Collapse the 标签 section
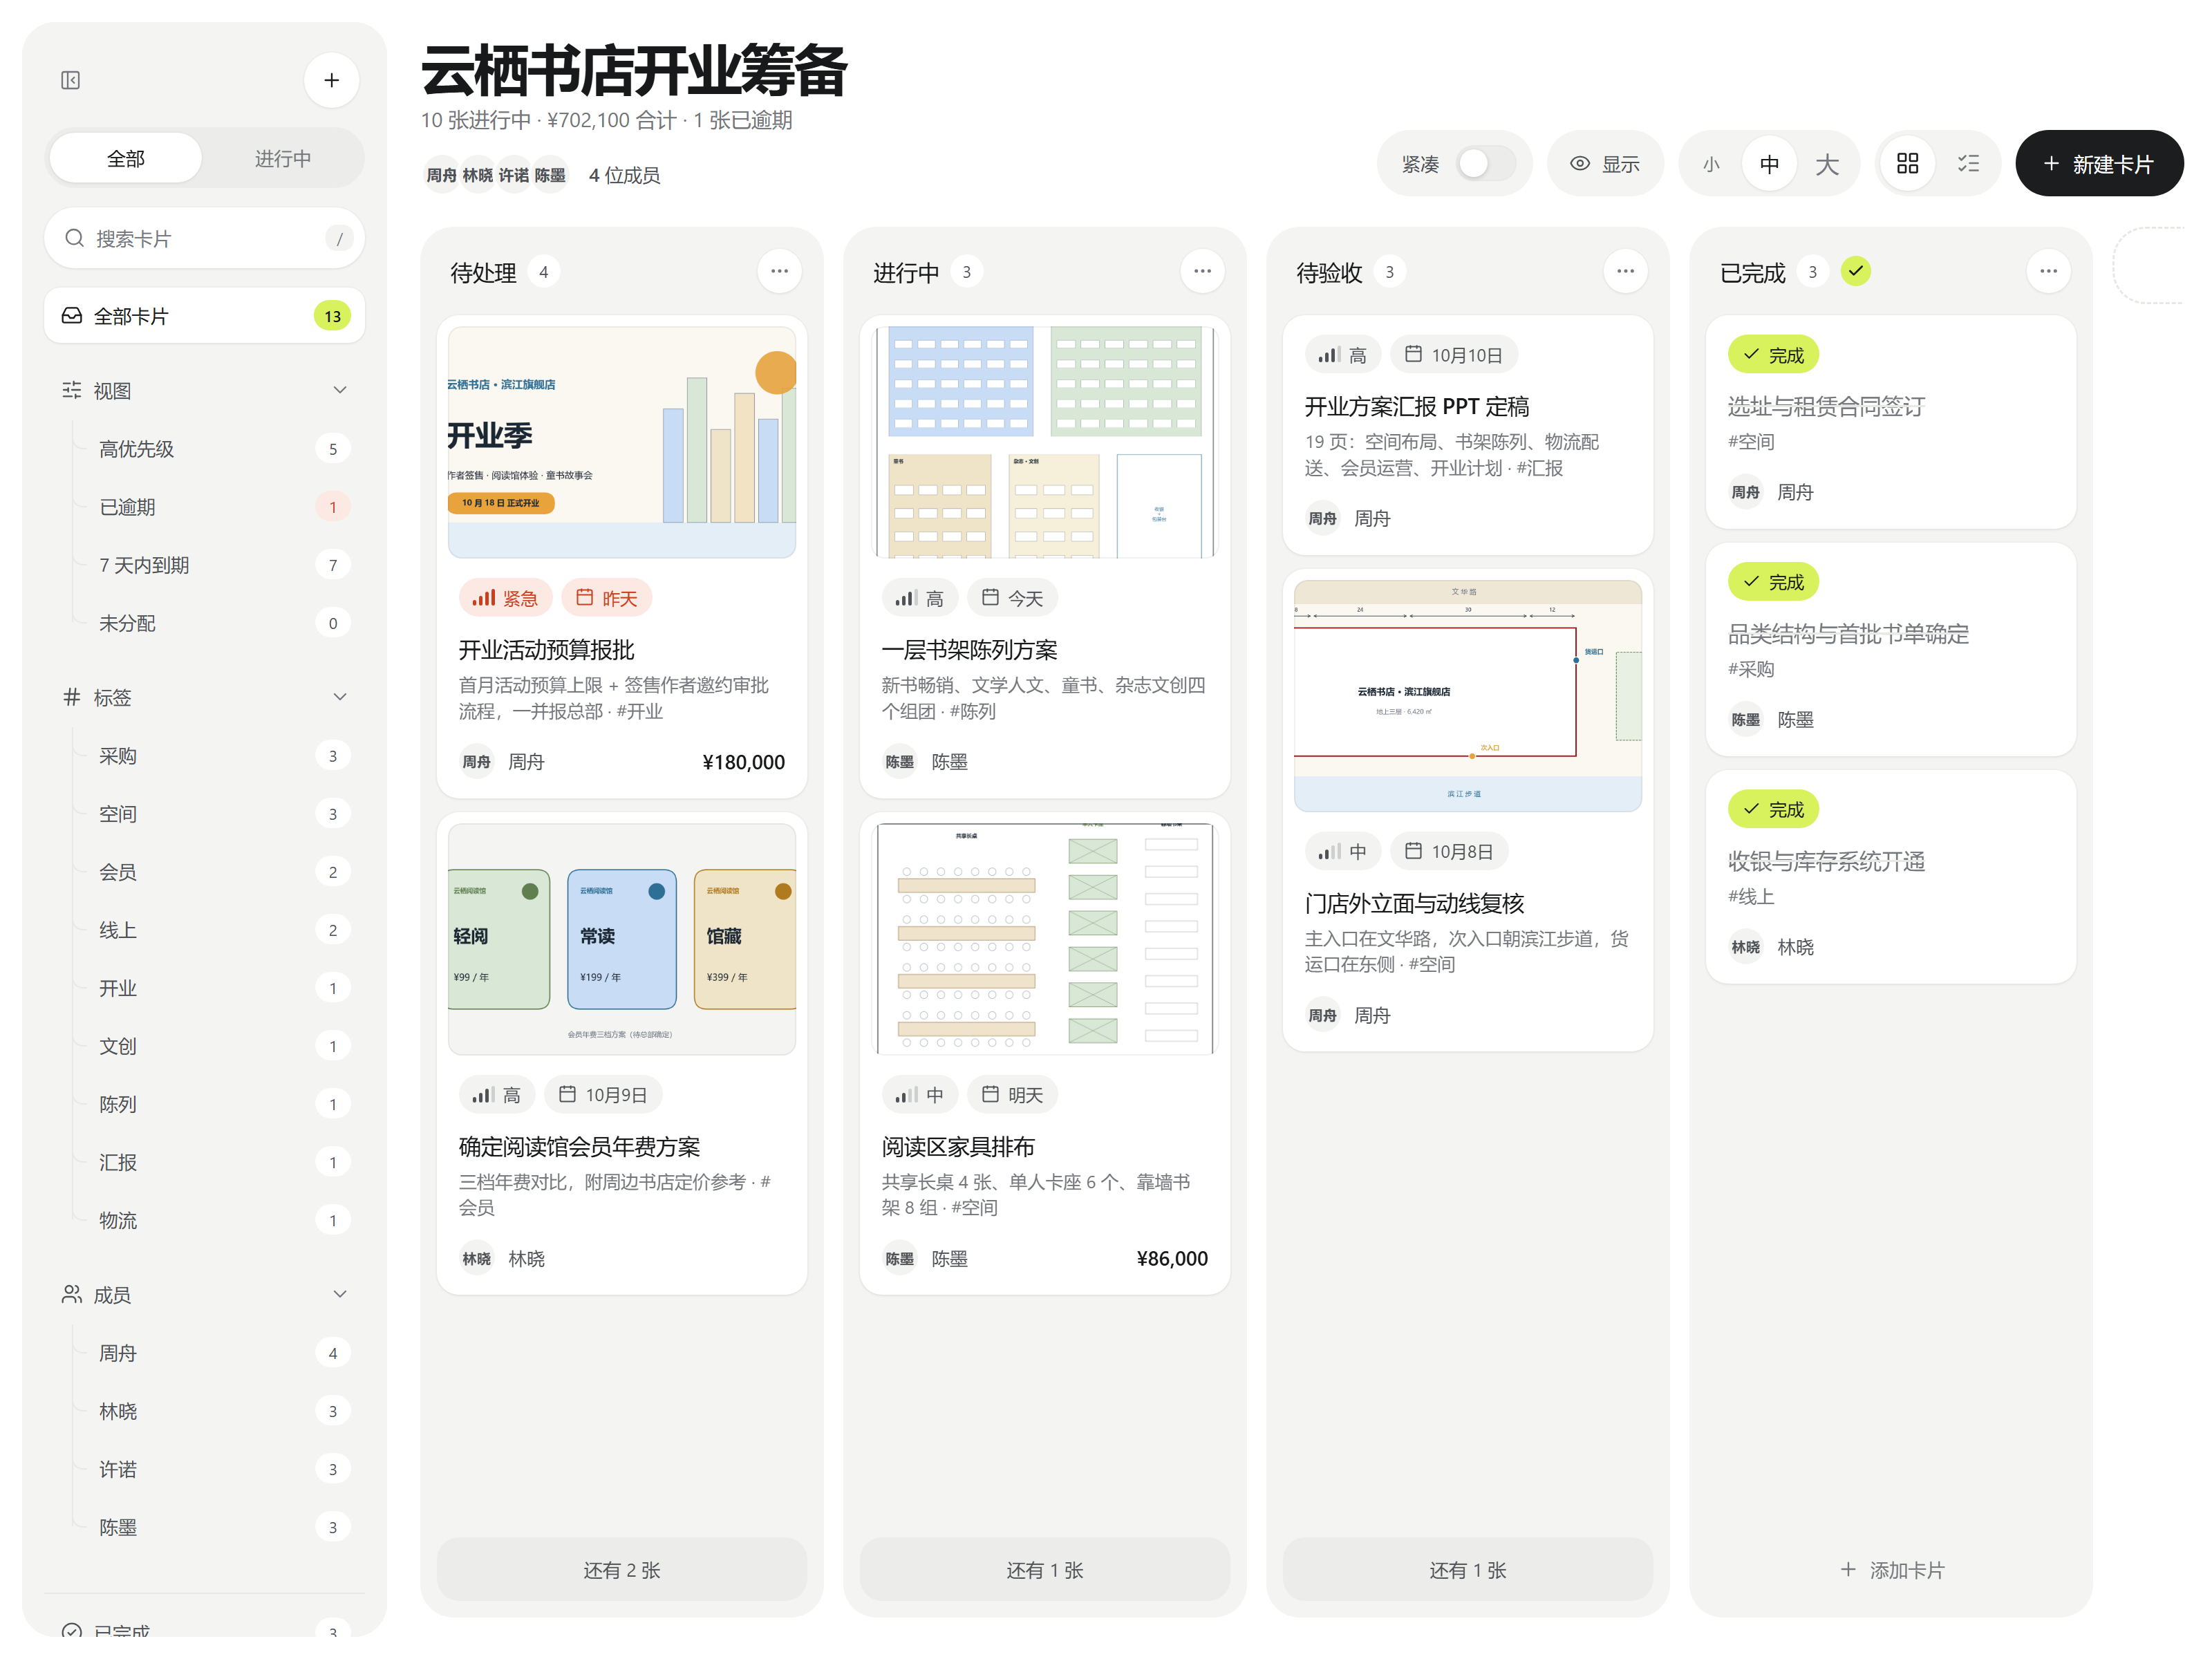The width and height of the screenshot is (2212, 1659). (340, 697)
